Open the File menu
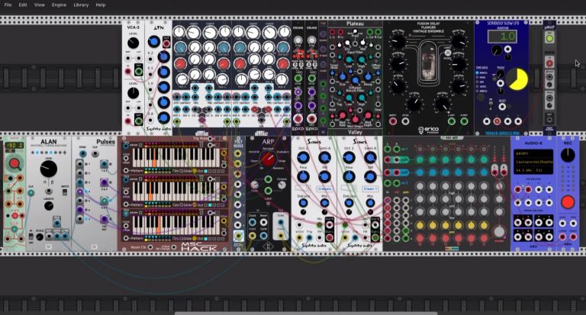The image size is (586, 315). pyautogui.click(x=8, y=5)
